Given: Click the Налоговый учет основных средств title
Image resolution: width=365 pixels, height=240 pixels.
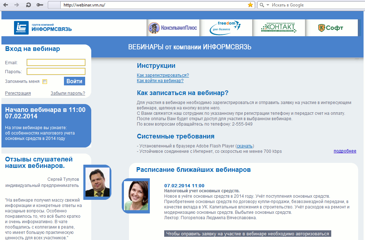Looking at the screenshot, I should coord(202,191).
